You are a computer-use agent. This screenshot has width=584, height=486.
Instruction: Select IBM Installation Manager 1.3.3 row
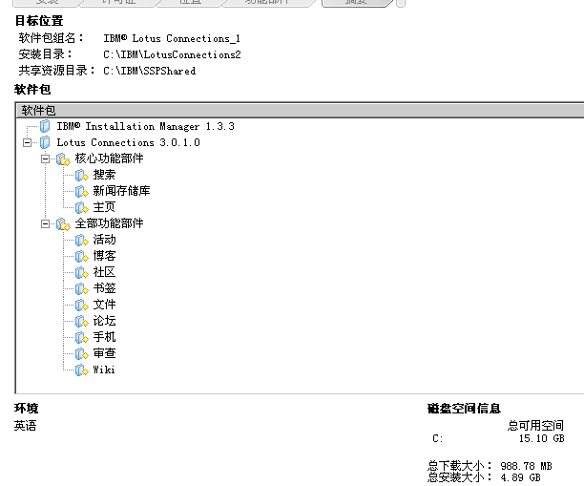pyautogui.click(x=145, y=126)
